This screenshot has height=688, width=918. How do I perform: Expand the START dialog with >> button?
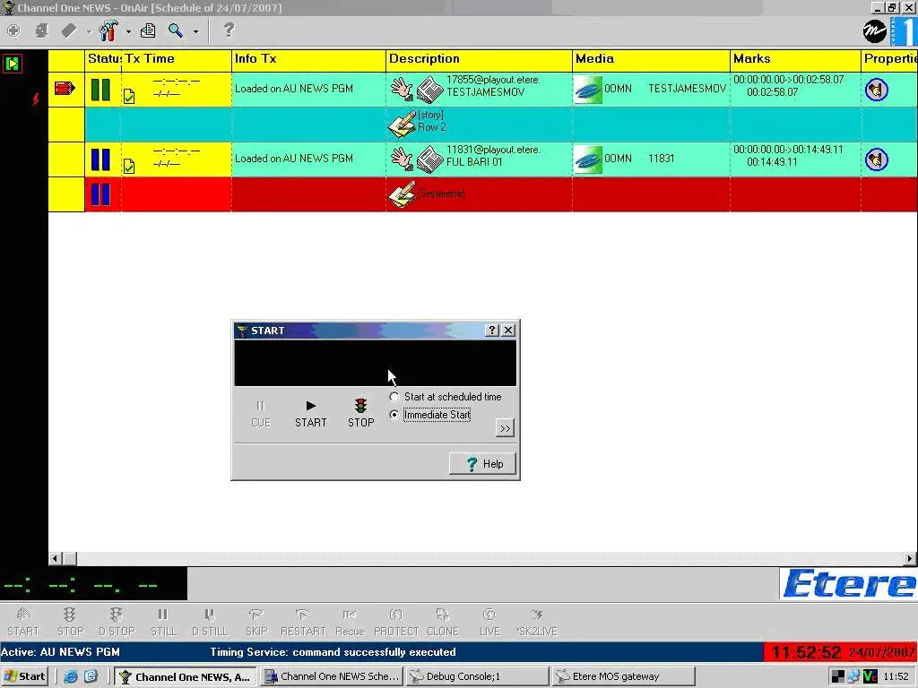(x=505, y=428)
